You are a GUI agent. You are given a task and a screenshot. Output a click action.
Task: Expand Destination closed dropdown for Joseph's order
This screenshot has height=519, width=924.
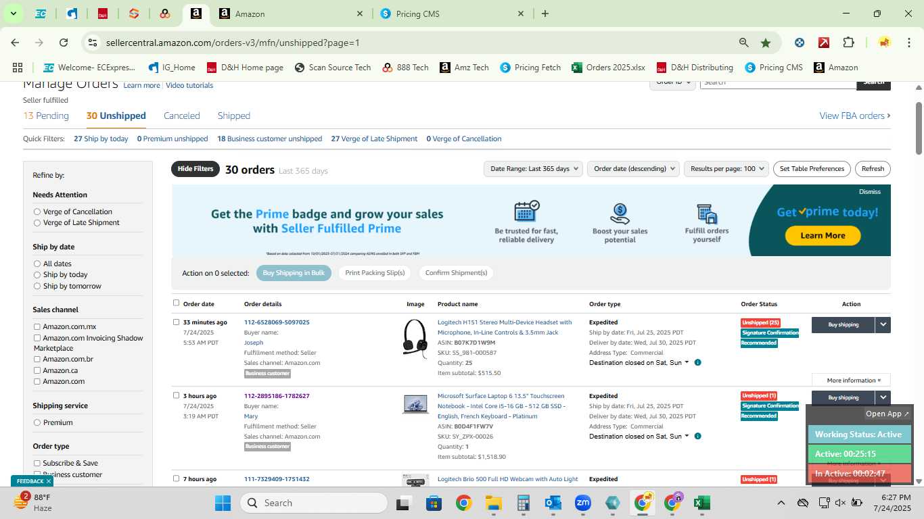click(x=639, y=363)
